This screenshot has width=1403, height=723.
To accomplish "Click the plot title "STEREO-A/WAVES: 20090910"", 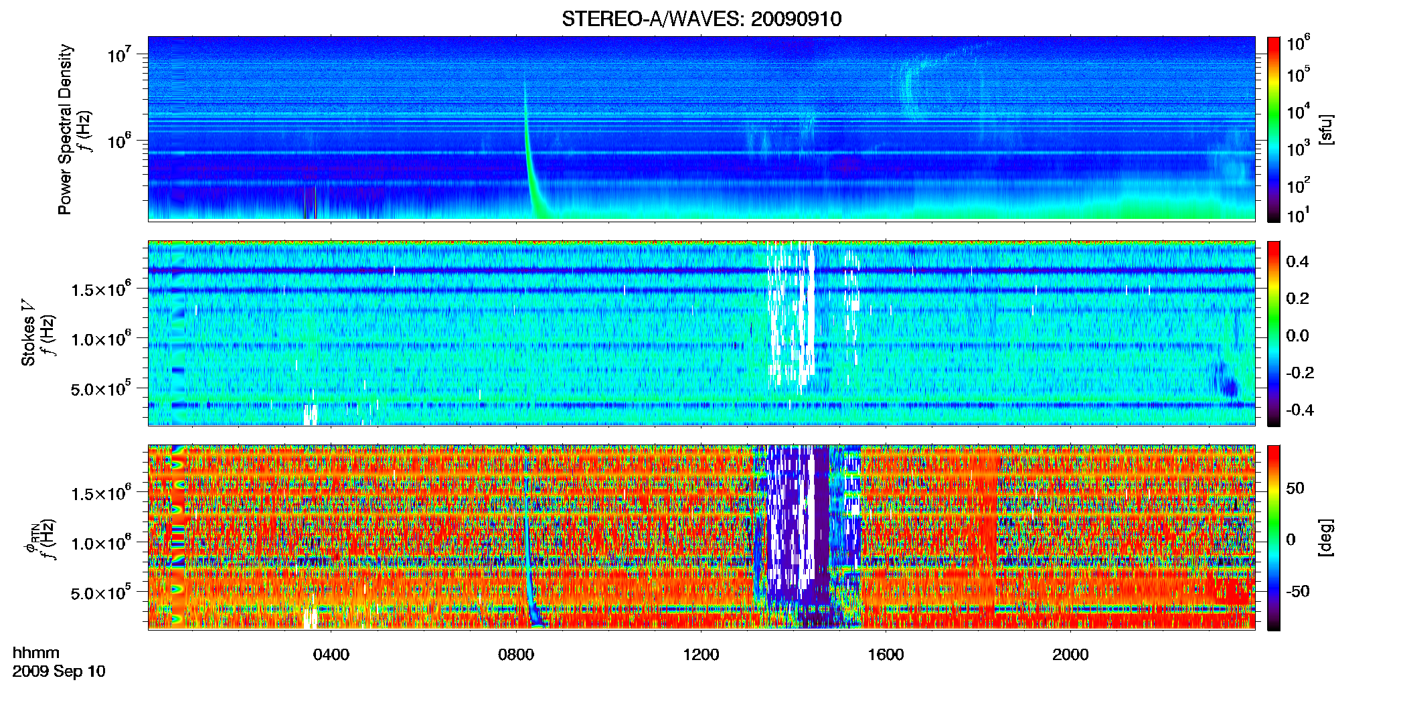I will (701, 19).
